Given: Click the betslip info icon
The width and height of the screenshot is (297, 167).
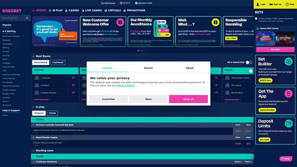Looking at the screenshot, I should (x=256, y=19).
